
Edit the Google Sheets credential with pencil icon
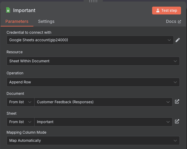point(178,40)
